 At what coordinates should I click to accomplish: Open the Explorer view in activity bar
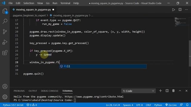click(5, 11)
